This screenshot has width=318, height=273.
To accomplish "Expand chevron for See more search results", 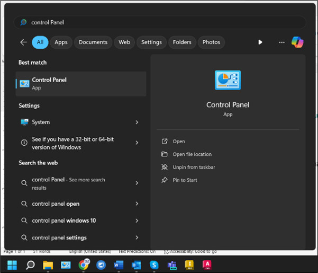I will click(137, 183).
